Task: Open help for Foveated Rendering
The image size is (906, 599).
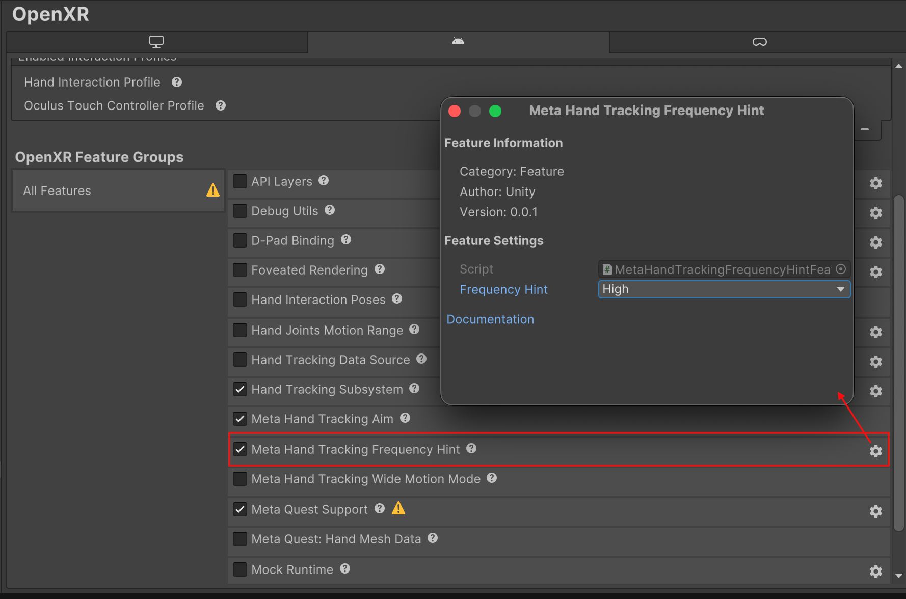Action: 380,269
